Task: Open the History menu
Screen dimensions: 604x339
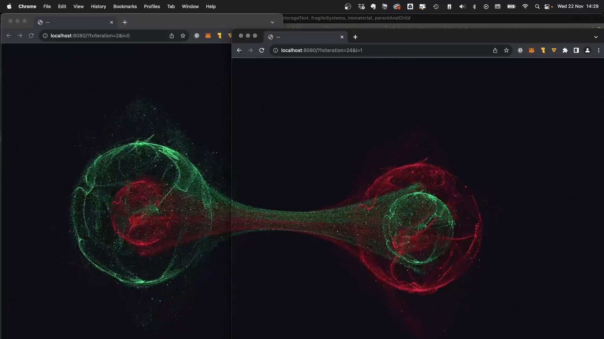Action: [x=98, y=6]
